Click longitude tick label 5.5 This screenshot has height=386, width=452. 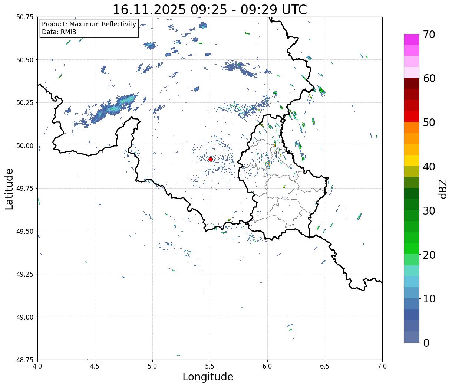point(210,366)
